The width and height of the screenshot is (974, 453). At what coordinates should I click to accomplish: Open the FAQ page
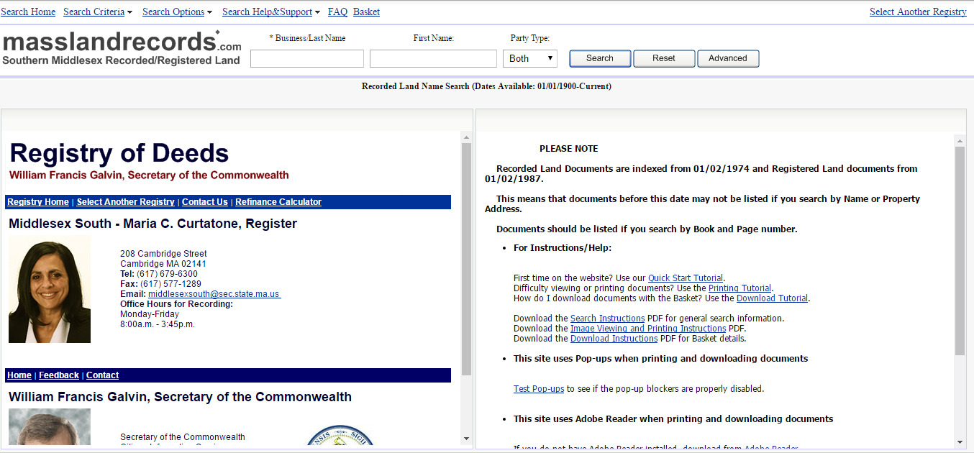pos(337,12)
